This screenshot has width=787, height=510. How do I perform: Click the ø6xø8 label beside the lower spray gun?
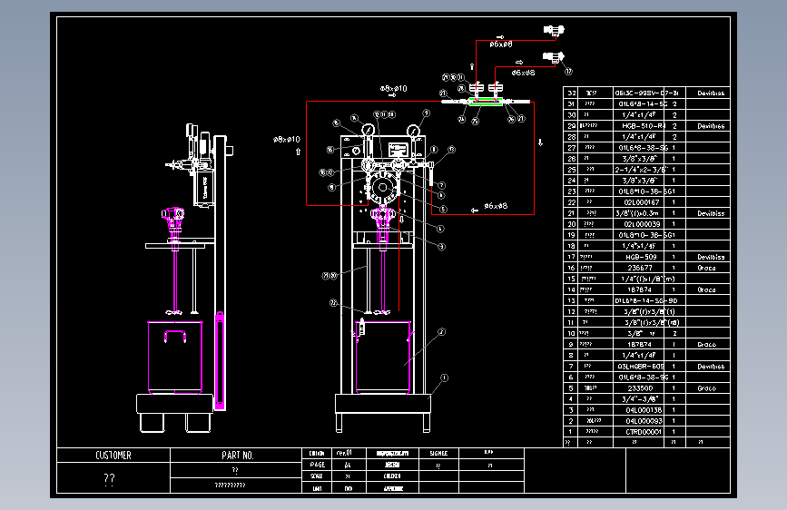click(523, 73)
